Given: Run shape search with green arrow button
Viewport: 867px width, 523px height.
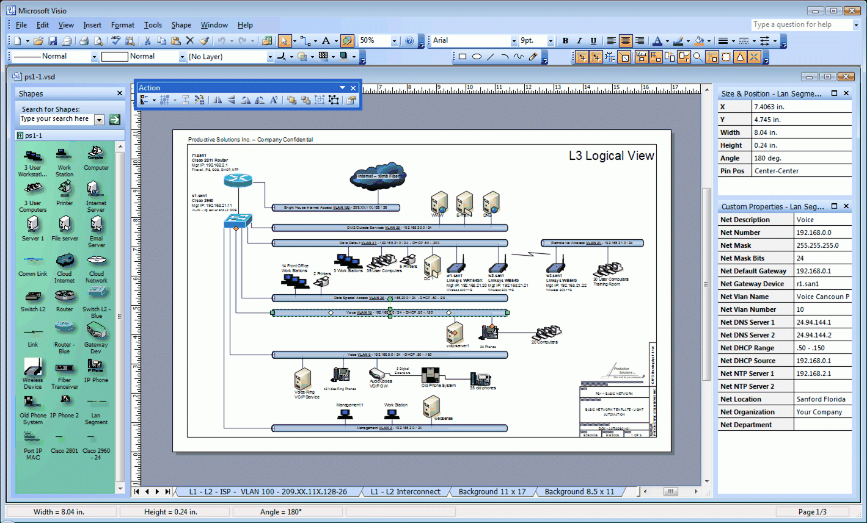Looking at the screenshot, I should tap(114, 120).
